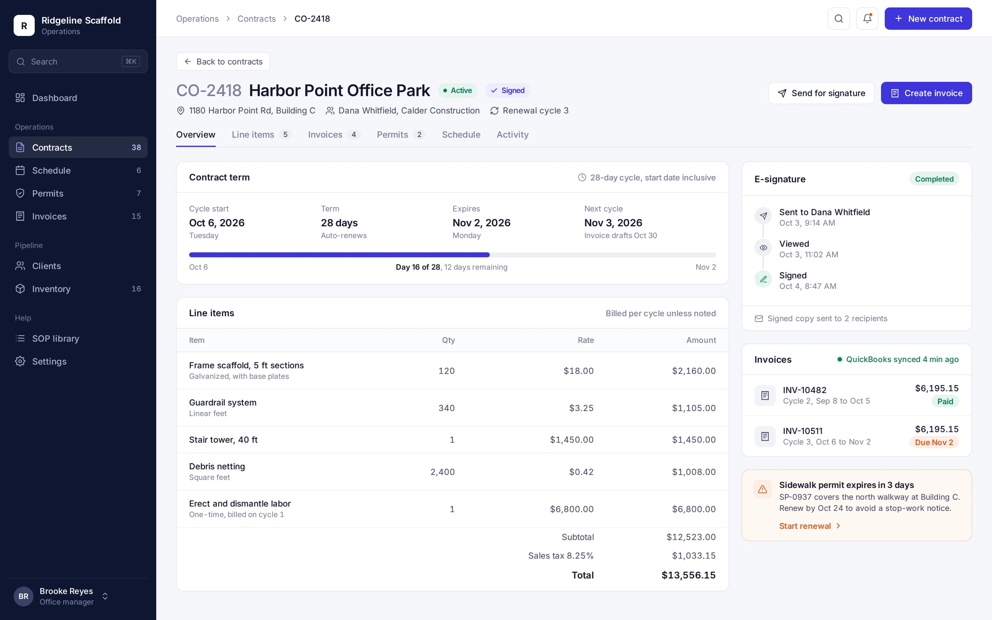The height and width of the screenshot is (620, 992).
Task: Click the Contracts breadcrumb
Action: pos(257,19)
